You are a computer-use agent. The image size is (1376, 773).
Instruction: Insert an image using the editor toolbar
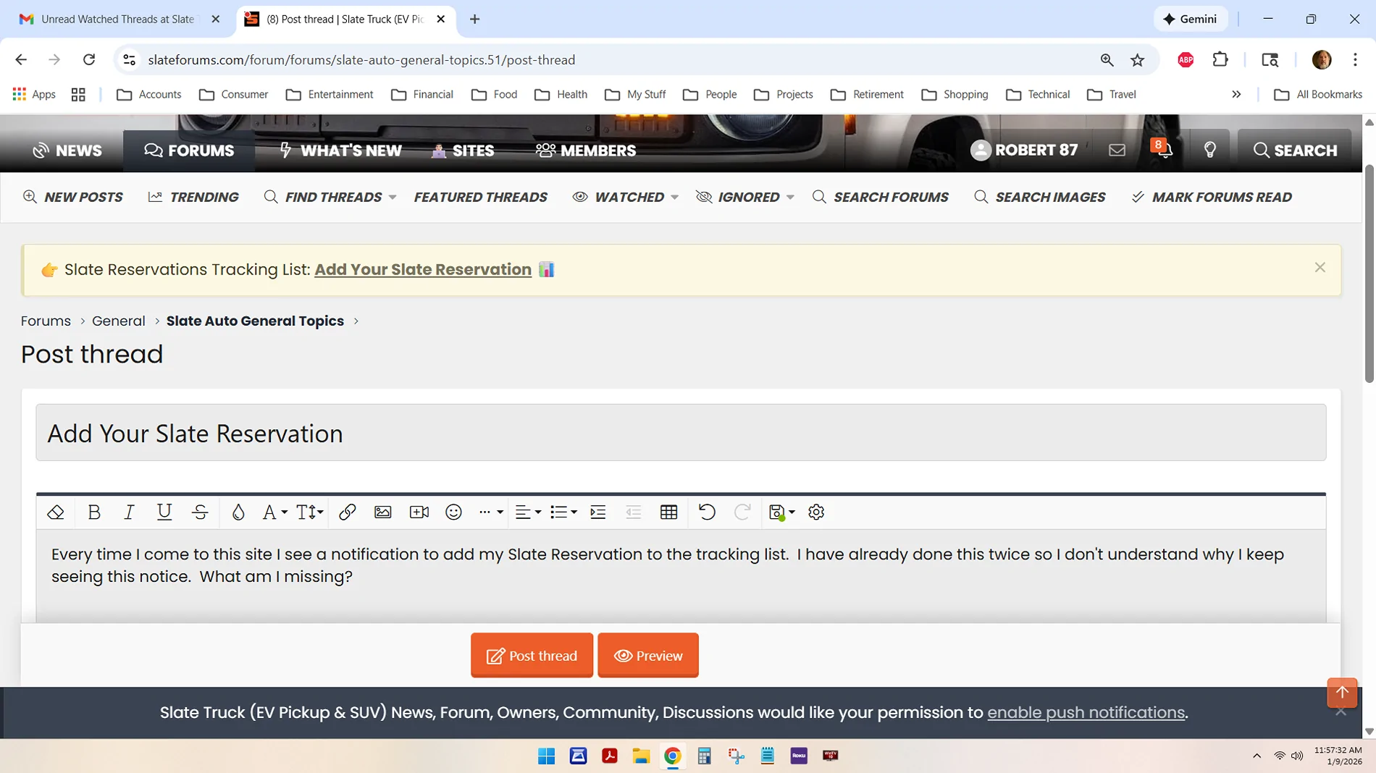point(382,512)
